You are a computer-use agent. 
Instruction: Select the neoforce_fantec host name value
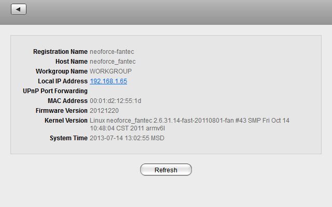[113, 62]
